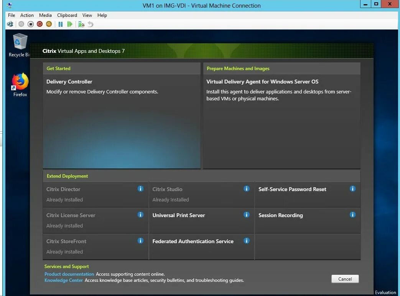The image size is (400, 296).
Task: Select the Delivery Controller tile
Action: point(122,121)
